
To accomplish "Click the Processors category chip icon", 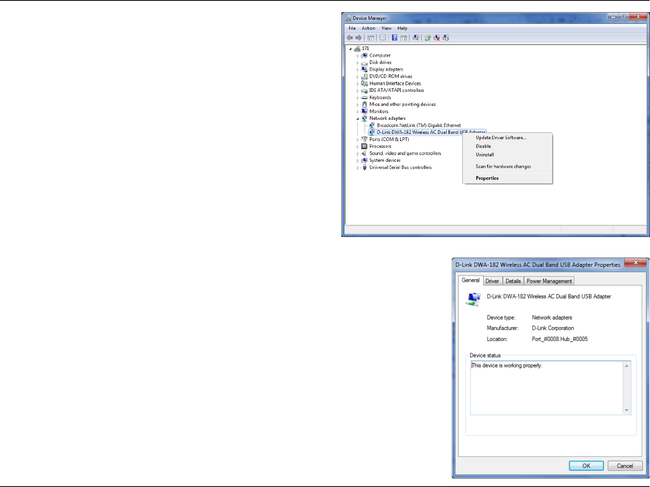I will (x=364, y=146).
